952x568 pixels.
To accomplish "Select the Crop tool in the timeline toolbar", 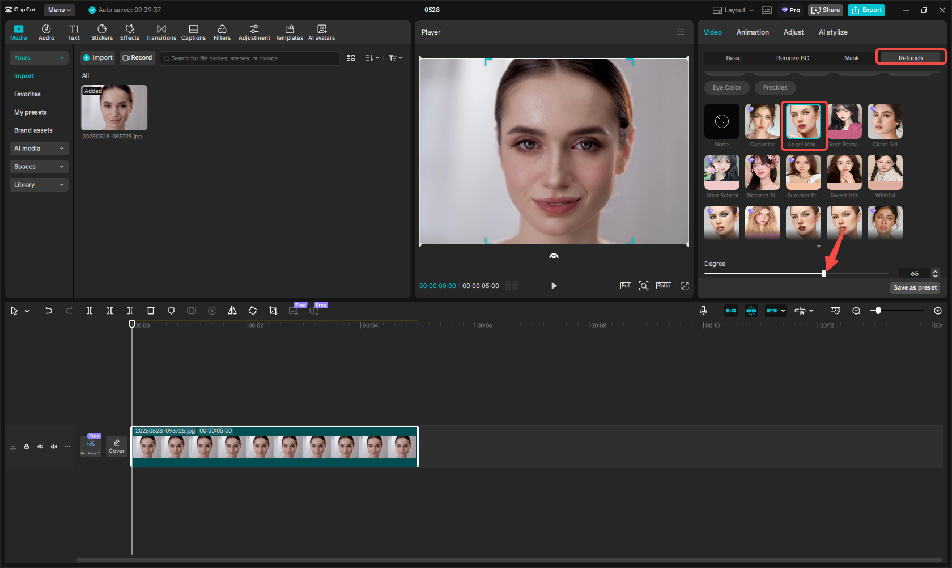I will pos(273,311).
